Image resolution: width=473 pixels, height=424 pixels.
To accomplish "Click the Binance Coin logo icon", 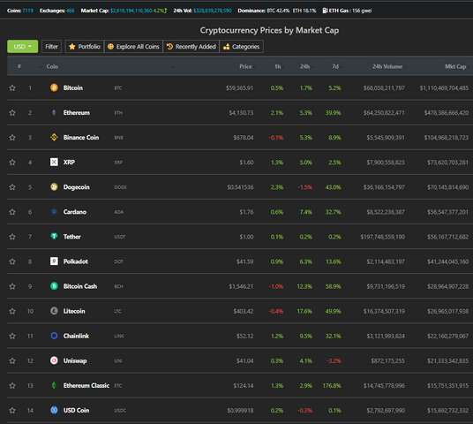I will 54,138.
